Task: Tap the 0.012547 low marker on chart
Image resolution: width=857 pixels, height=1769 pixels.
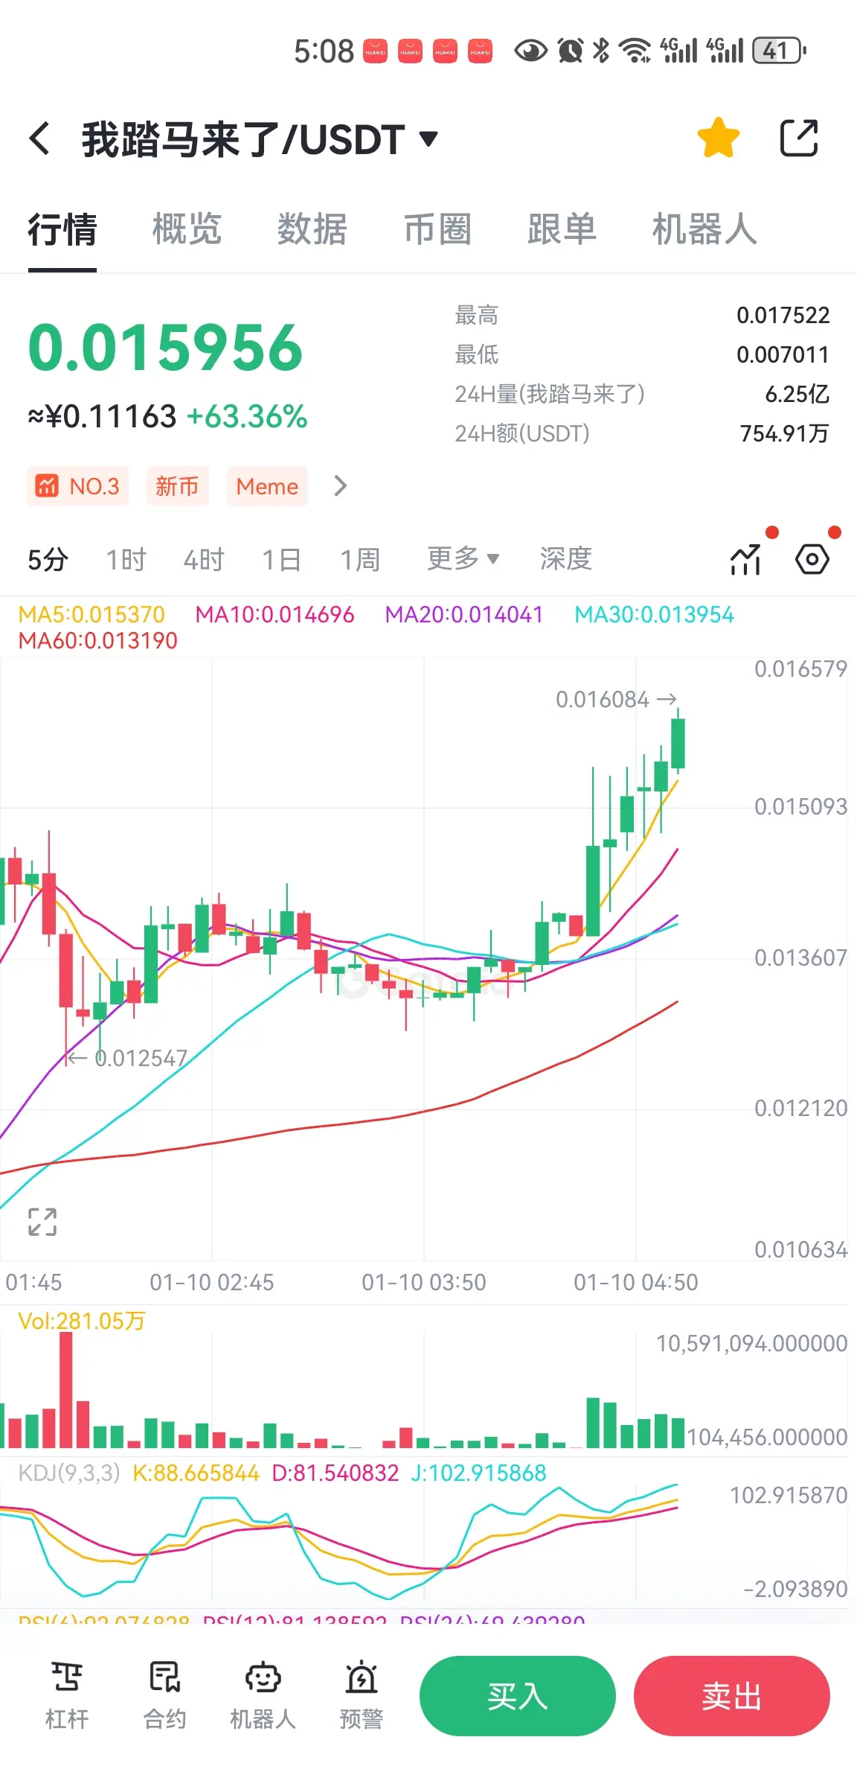Action: point(127,1059)
